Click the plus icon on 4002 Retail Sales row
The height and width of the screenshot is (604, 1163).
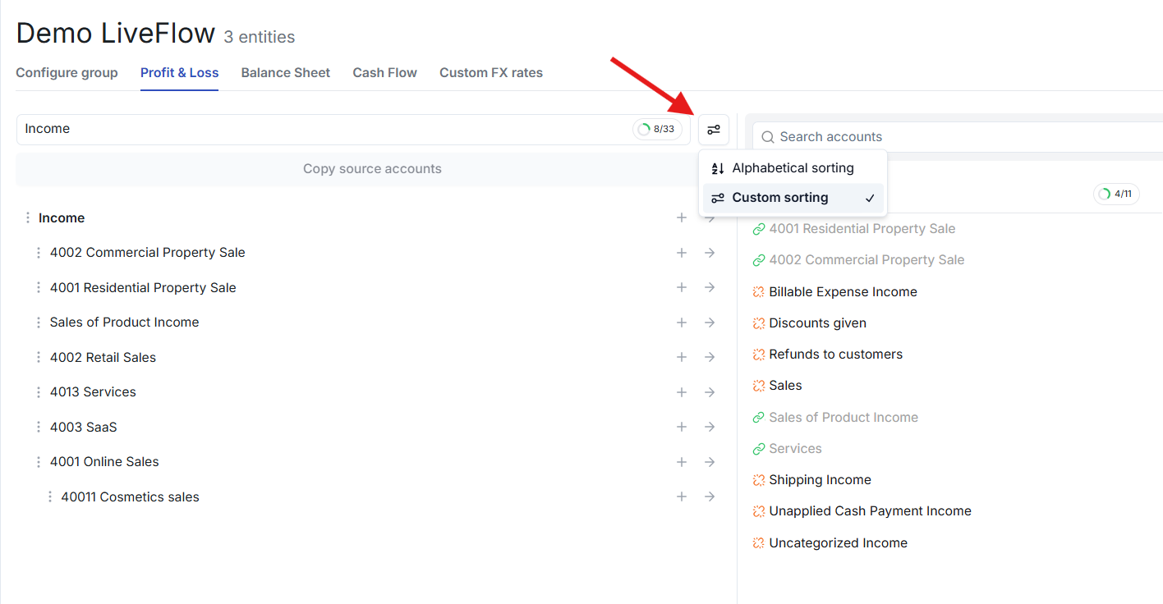pyautogui.click(x=682, y=358)
